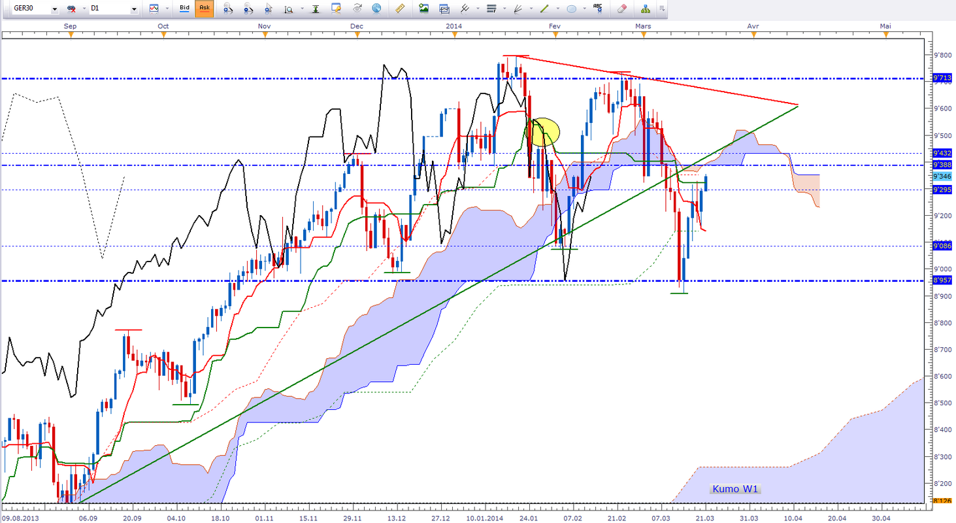The width and height of the screenshot is (956, 523).
Task: Open the toolbar overflow options
Action: [x=662, y=10]
